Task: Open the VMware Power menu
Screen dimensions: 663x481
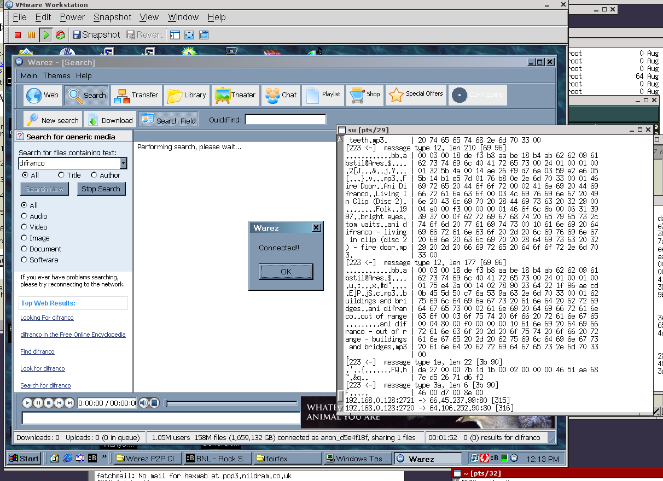Action: (x=72, y=17)
